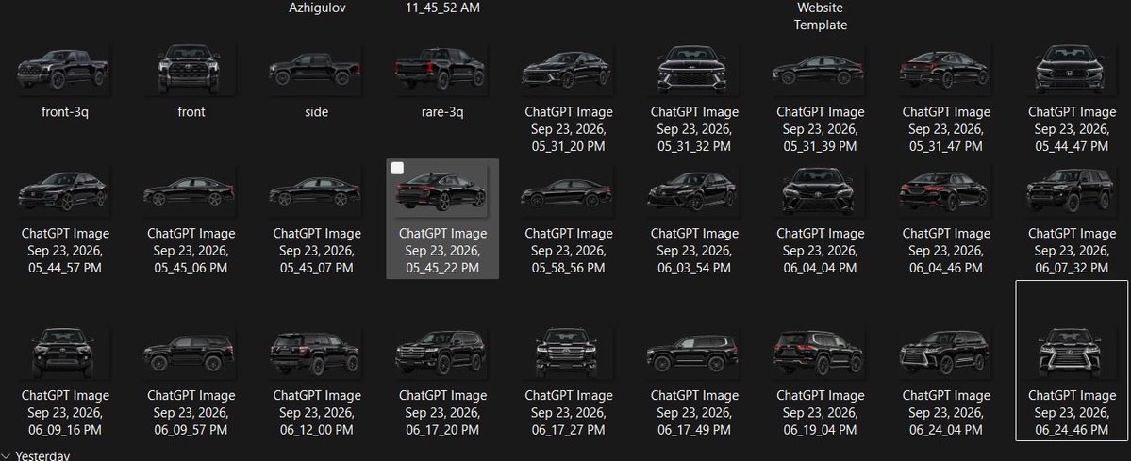Tick the checkbox on 05_45_22 PM image
1131x461 pixels.
tap(397, 168)
